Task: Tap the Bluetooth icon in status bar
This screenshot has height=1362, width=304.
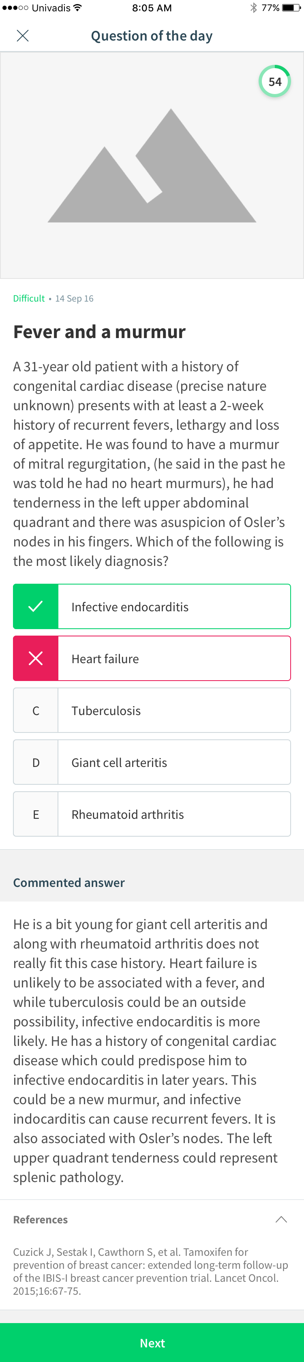Action: pos(254,8)
